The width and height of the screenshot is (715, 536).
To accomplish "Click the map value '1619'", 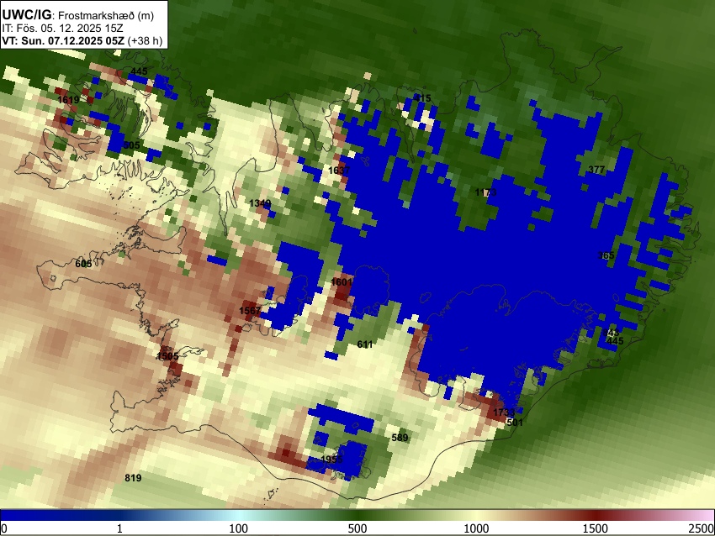I will tap(68, 100).
